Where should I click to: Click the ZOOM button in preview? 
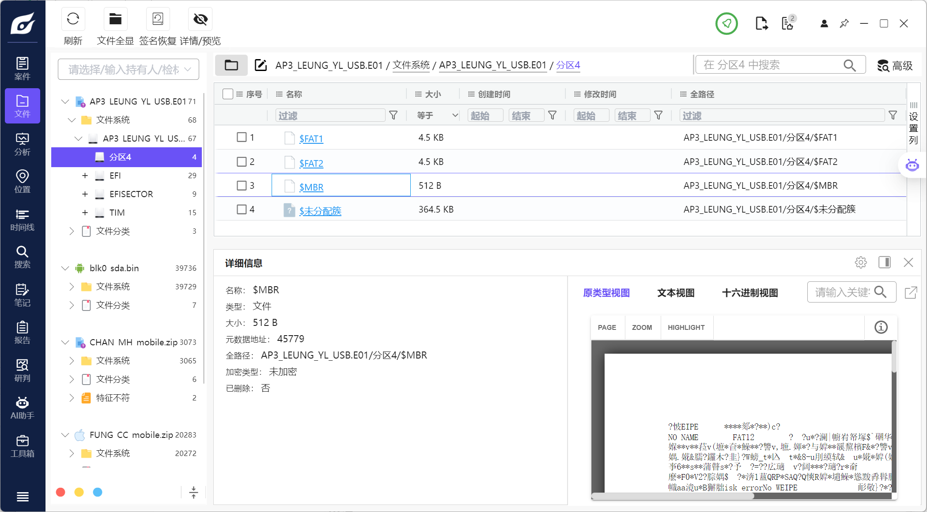pyautogui.click(x=642, y=327)
